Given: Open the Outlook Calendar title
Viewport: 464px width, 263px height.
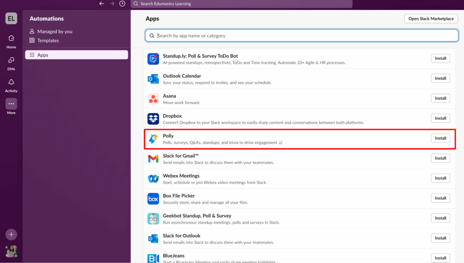Looking at the screenshot, I should (182, 76).
